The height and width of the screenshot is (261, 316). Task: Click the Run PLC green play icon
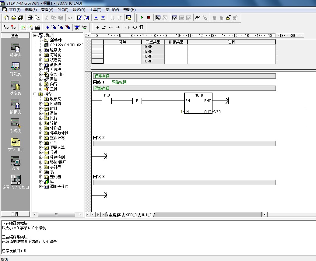(x=142, y=18)
